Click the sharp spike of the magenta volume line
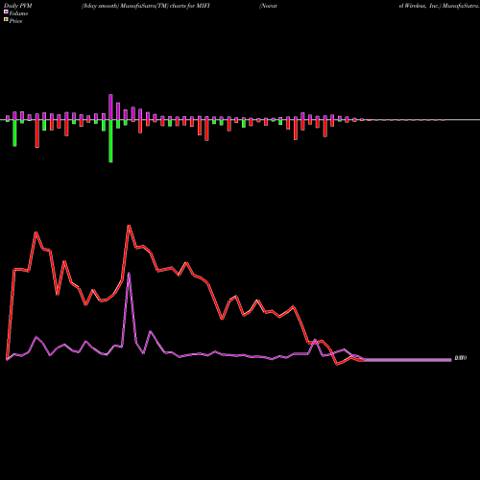The height and width of the screenshot is (480, 480). click(129, 273)
